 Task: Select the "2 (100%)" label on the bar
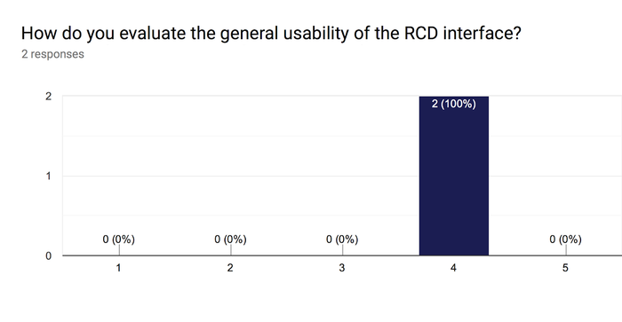point(454,104)
